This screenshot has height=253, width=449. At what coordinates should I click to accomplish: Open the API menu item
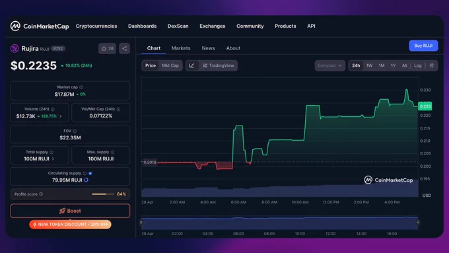pyautogui.click(x=311, y=26)
